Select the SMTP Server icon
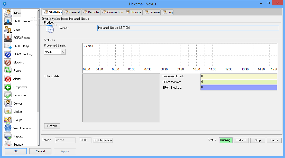The height and width of the screenshot is (158, 285). (8, 21)
